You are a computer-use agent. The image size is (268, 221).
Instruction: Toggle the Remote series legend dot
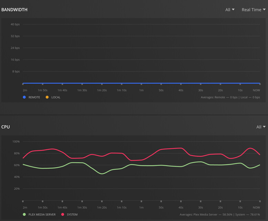[x=24, y=97]
